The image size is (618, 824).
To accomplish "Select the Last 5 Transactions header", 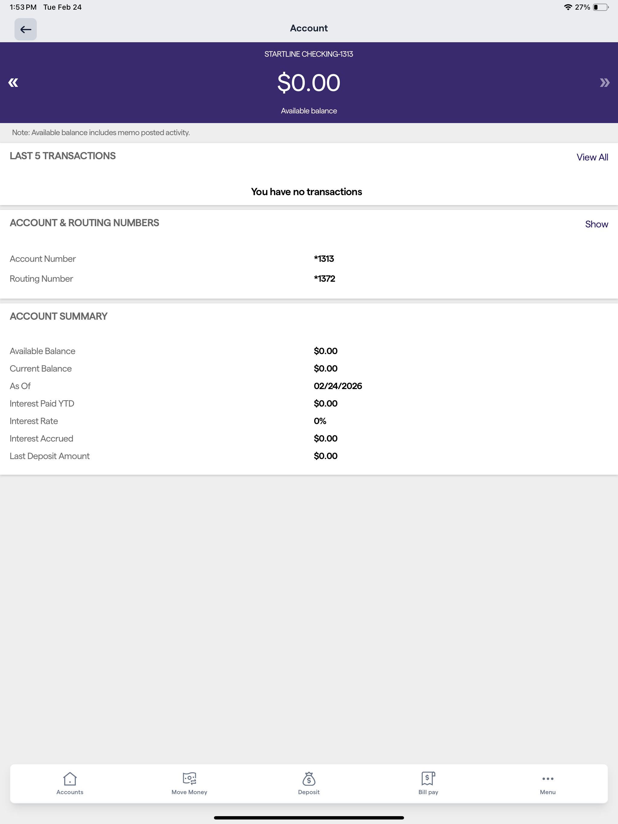I will tap(63, 156).
